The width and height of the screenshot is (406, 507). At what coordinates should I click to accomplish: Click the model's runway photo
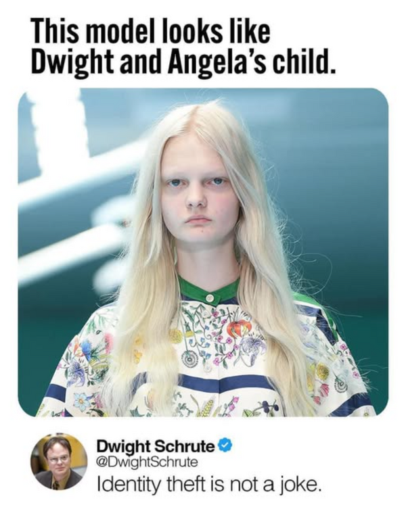tap(203, 252)
